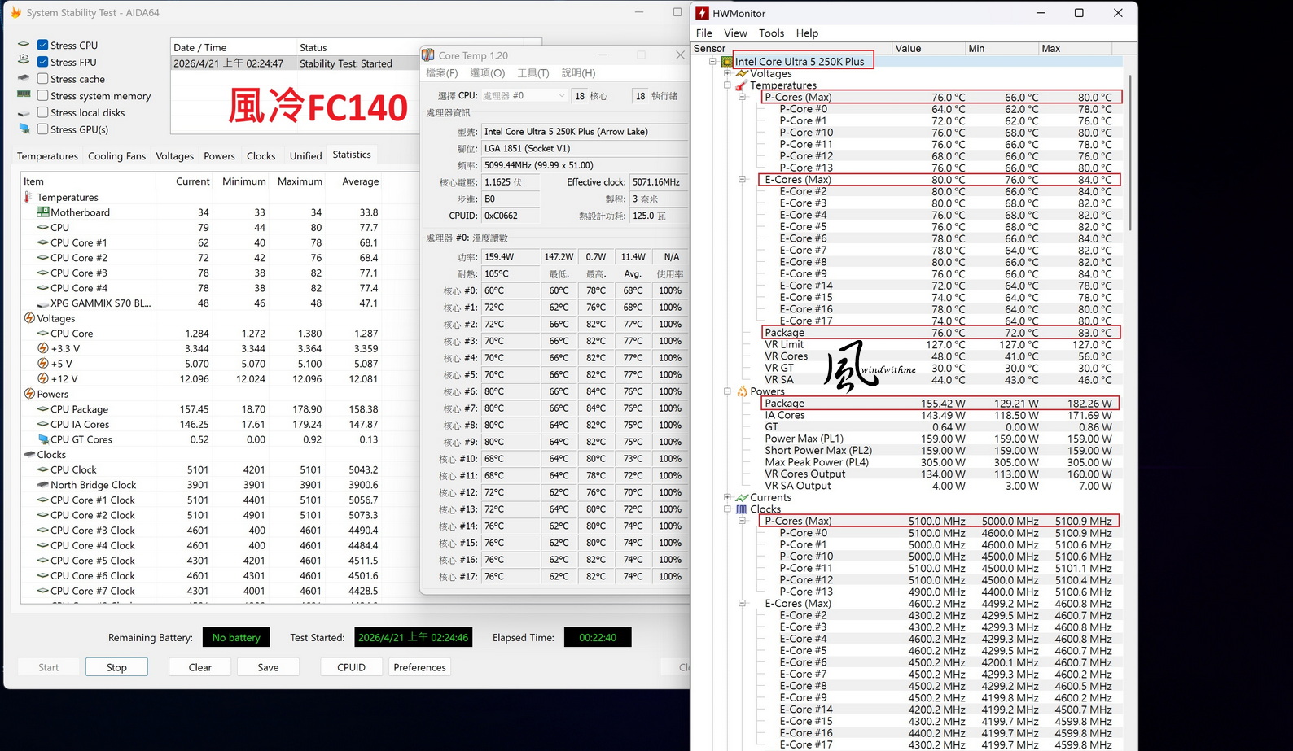Viewport: 1293px width, 751px height.
Task: Switch to the Cooling Fans tab
Action: pyautogui.click(x=116, y=156)
